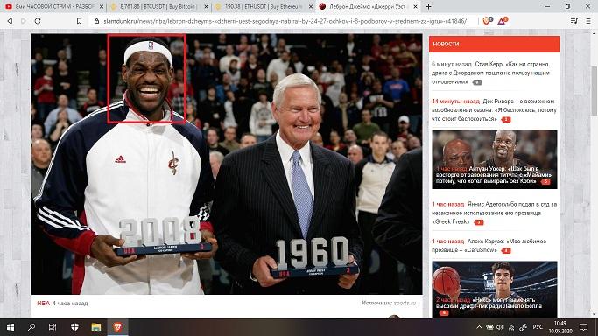
Task: Click the НБА category link below photo
Action: (x=44, y=304)
